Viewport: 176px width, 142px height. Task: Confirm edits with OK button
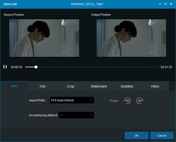click(136, 136)
